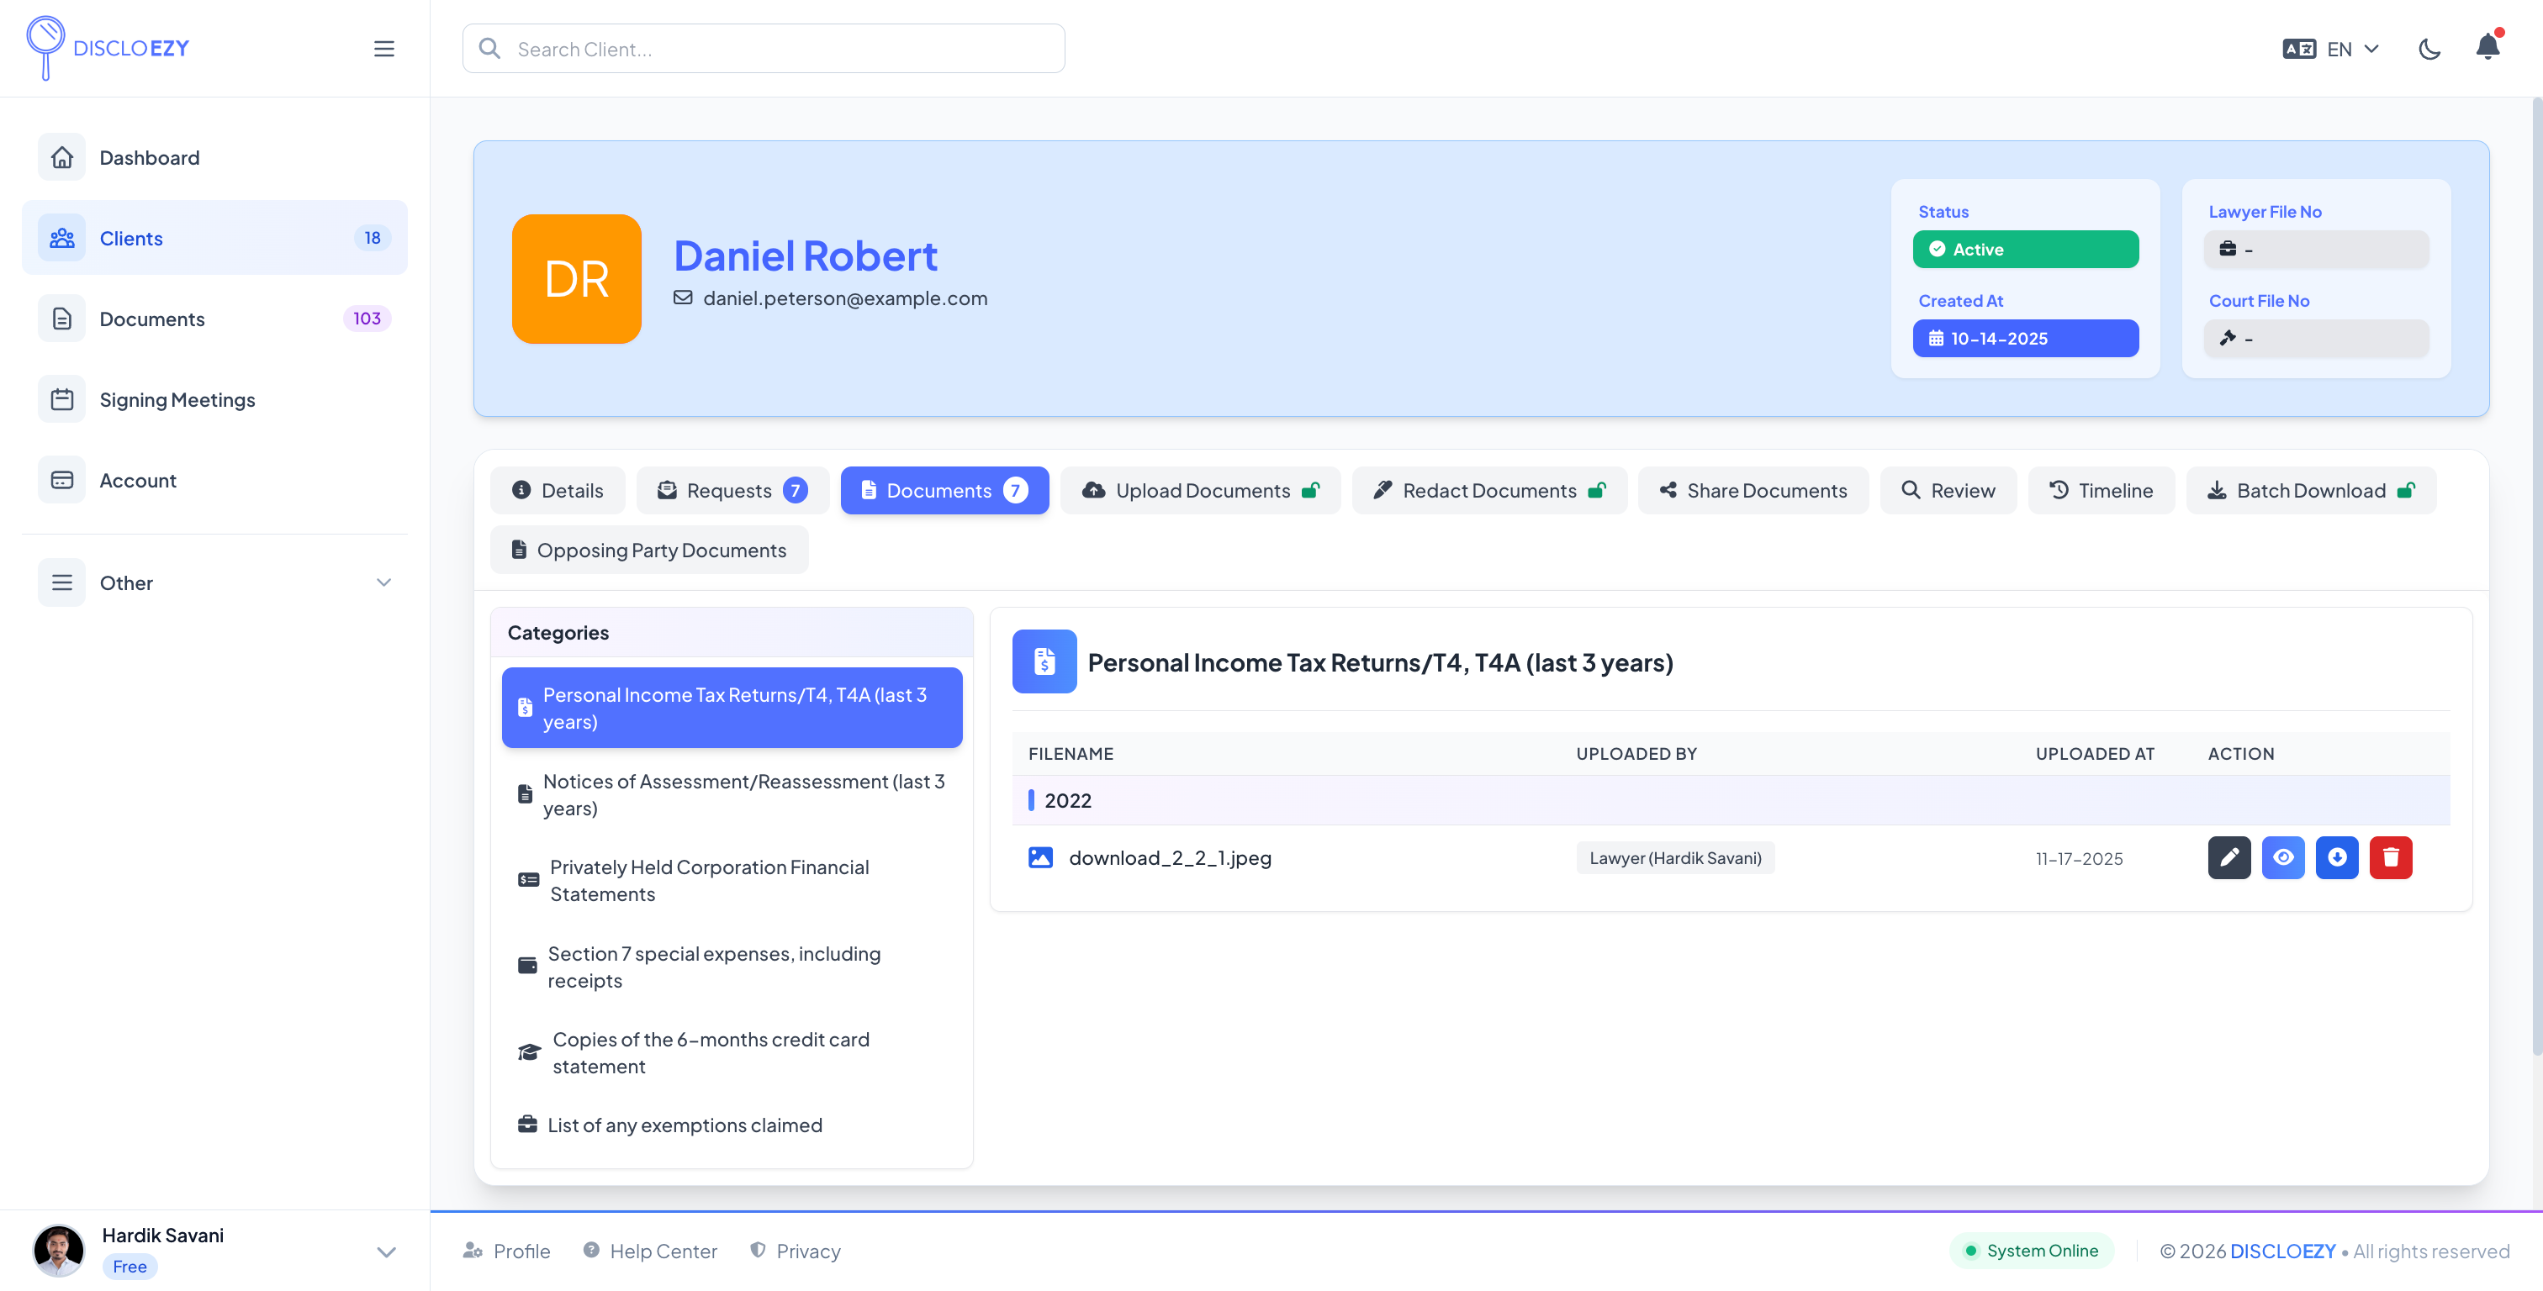Image resolution: width=2543 pixels, height=1291 pixels.
Task: Open the Help Center link
Action: 649,1251
